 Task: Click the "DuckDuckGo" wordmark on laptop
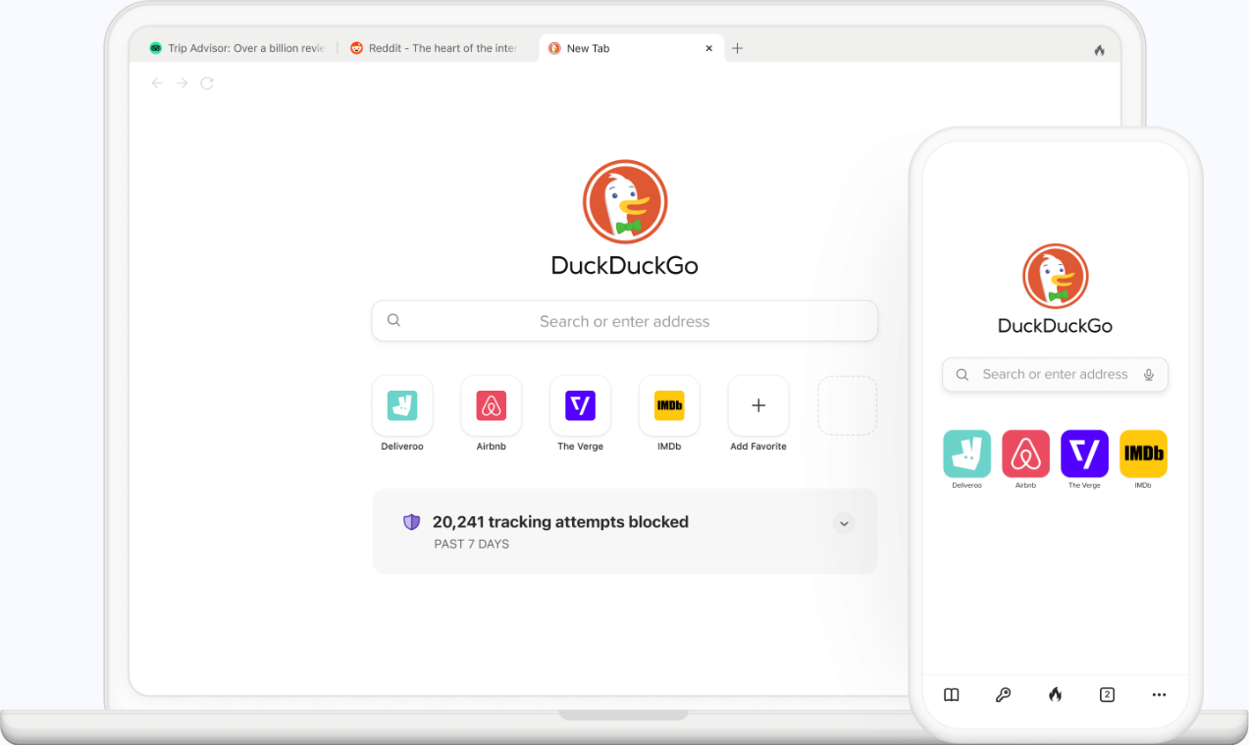coord(625,265)
